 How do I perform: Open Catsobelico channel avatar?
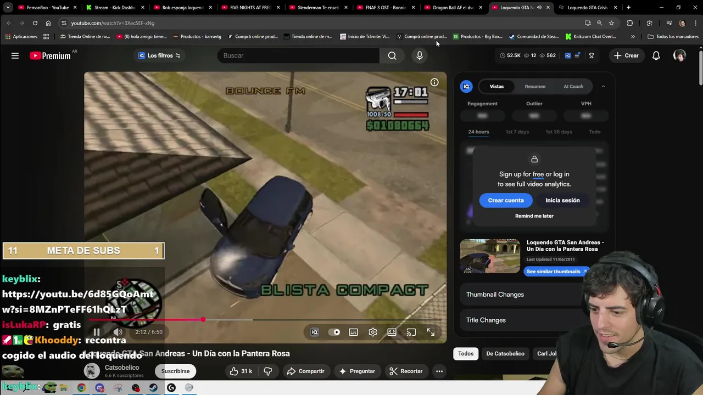[92, 371]
